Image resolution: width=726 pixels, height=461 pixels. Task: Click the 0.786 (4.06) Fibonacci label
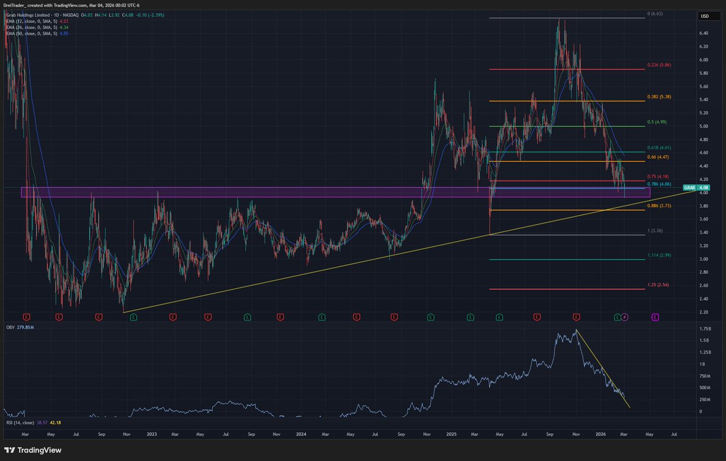pyautogui.click(x=660, y=184)
